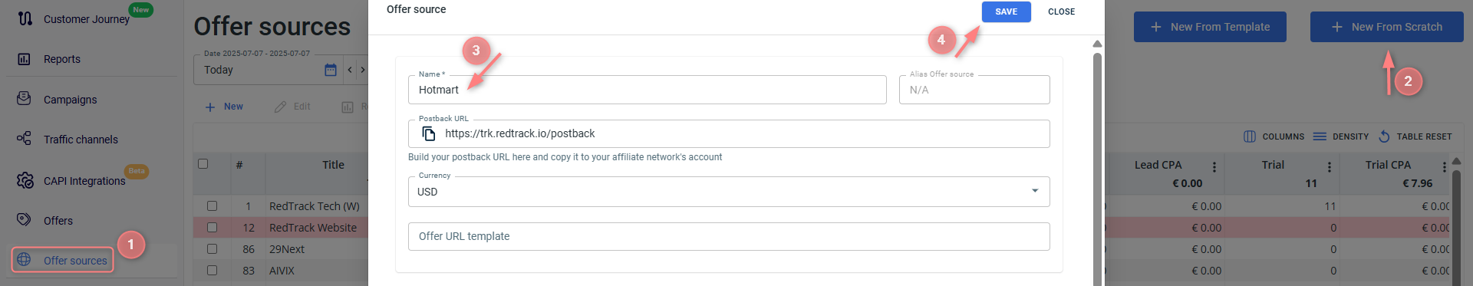This screenshot has width=1473, height=286.
Task: Open the Trial column options menu
Action: point(1329,166)
